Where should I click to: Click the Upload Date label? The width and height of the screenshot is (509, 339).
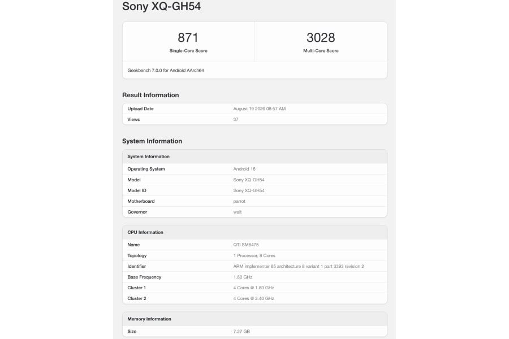click(140, 108)
